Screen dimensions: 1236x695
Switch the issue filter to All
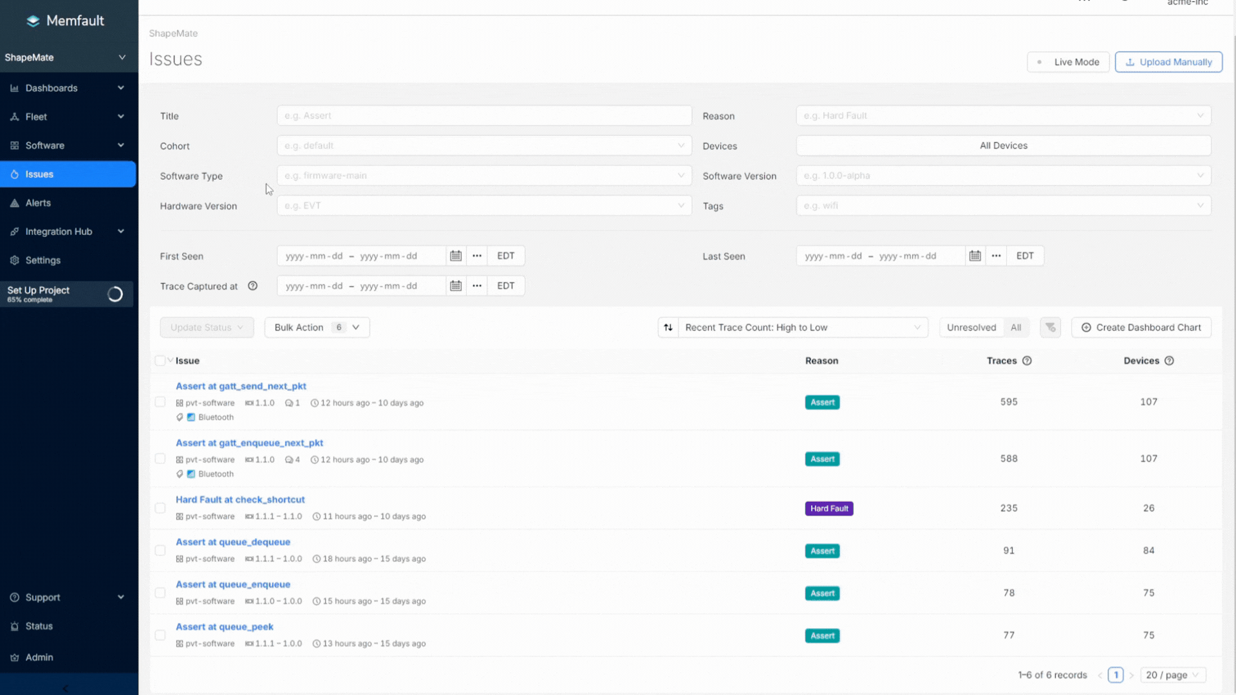tap(1016, 328)
